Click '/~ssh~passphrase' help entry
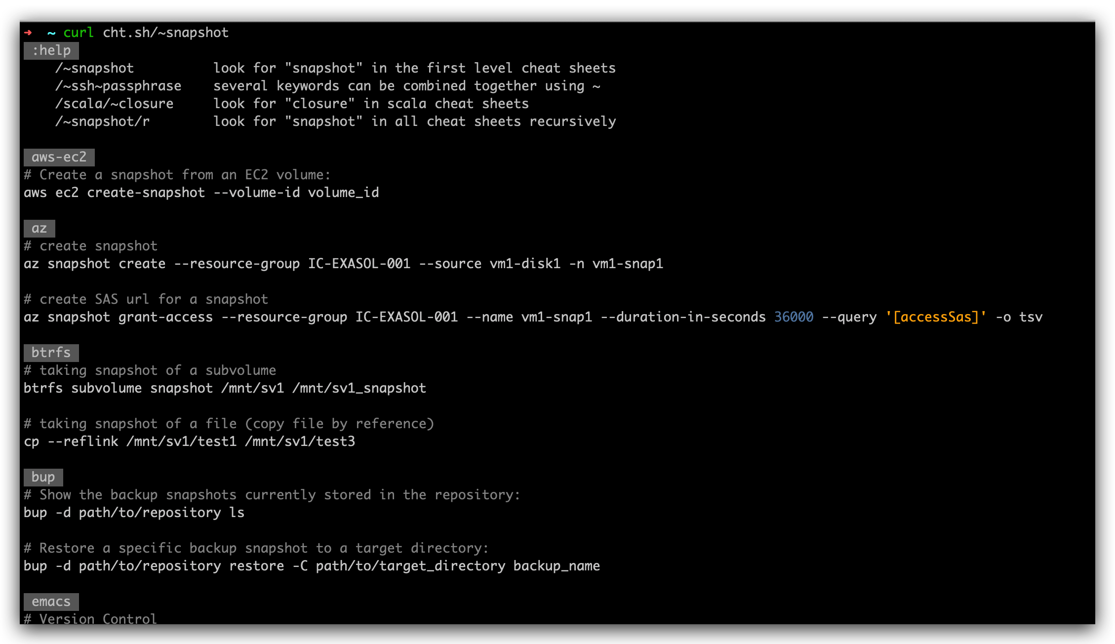Screen dimensions: 1115x644 [x=118, y=86]
